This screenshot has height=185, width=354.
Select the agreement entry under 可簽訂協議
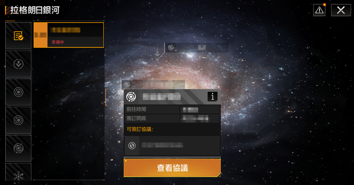172,145
